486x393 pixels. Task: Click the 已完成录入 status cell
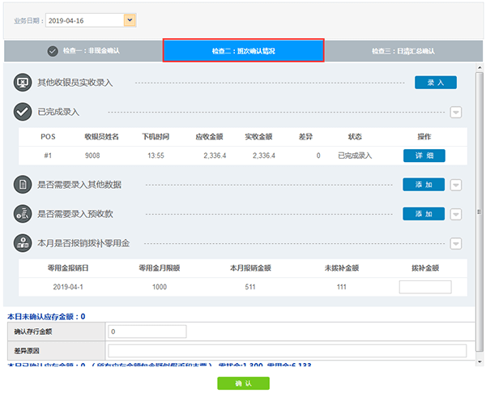355,156
